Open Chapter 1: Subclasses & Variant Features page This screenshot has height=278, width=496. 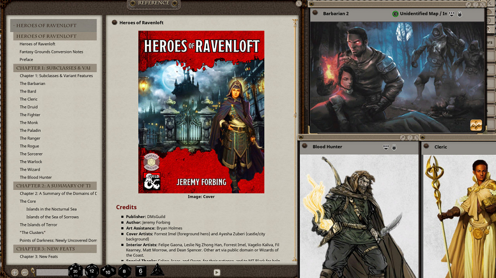(x=57, y=76)
